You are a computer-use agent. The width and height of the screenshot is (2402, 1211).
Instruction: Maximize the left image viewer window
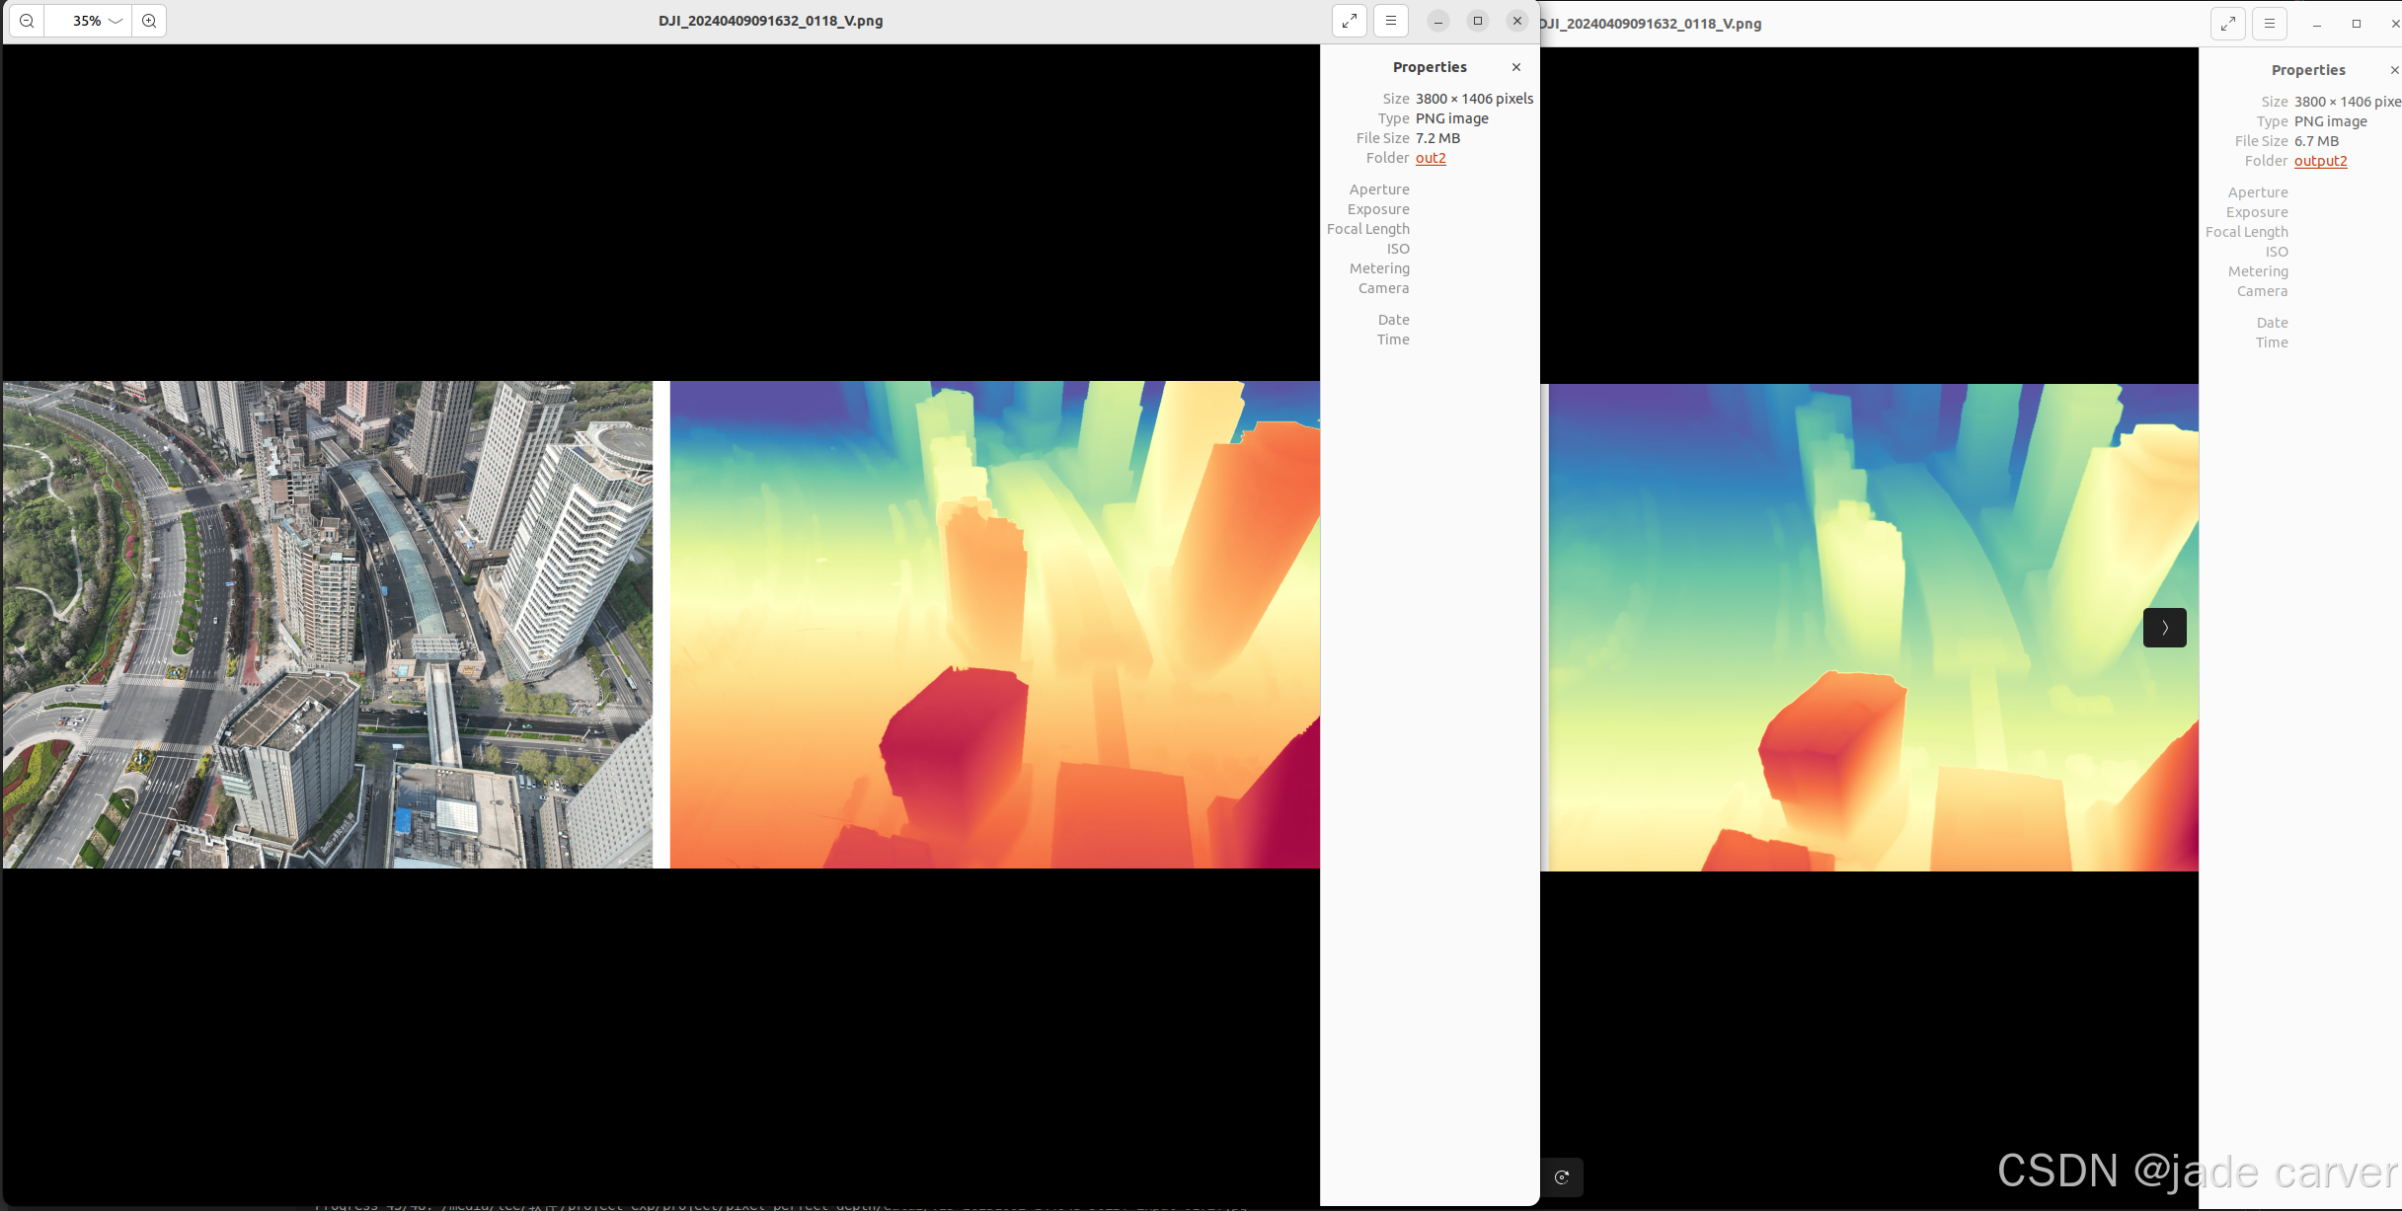point(1478,21)
